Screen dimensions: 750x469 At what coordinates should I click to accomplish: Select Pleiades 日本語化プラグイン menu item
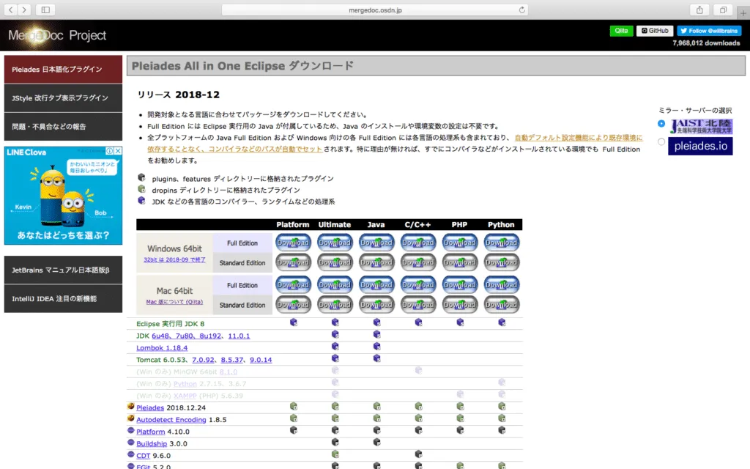(63, 70)
